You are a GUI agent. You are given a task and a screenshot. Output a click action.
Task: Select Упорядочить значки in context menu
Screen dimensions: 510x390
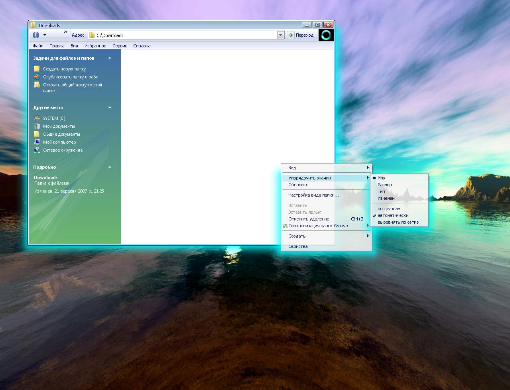327,178
